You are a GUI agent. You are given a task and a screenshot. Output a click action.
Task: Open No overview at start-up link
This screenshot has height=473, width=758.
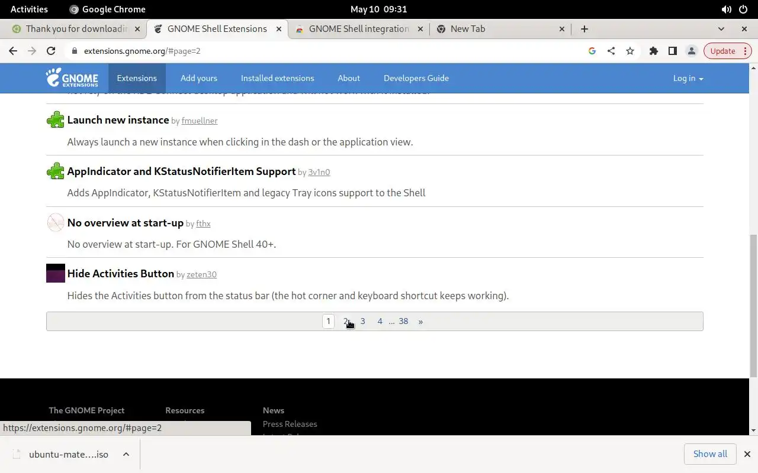(x=126, y=222)
